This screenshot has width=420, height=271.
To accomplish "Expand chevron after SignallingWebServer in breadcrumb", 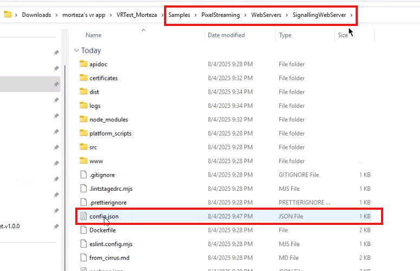I will pos(351,15).
